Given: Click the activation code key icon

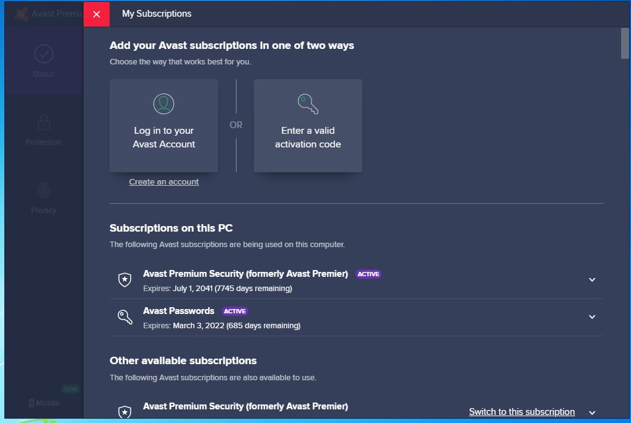Looking at the screenshot, I should [x=308, y=103].
